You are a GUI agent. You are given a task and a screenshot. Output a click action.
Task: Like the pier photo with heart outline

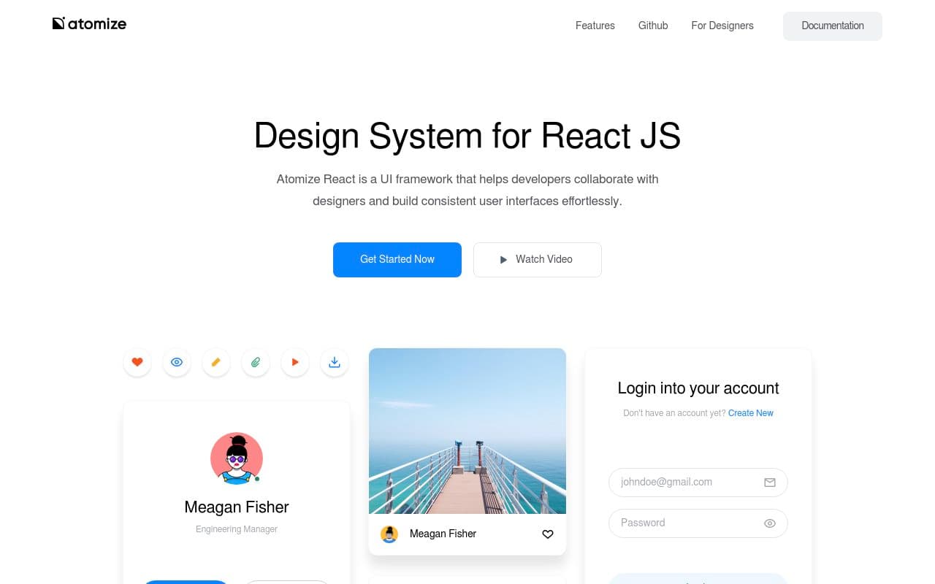(x=548, y=534)
